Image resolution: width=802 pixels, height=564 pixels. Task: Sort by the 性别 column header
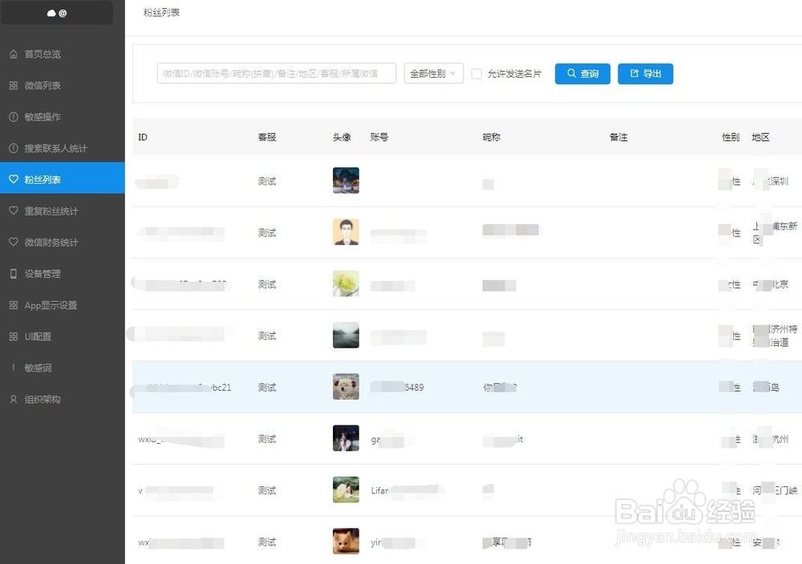730,137
